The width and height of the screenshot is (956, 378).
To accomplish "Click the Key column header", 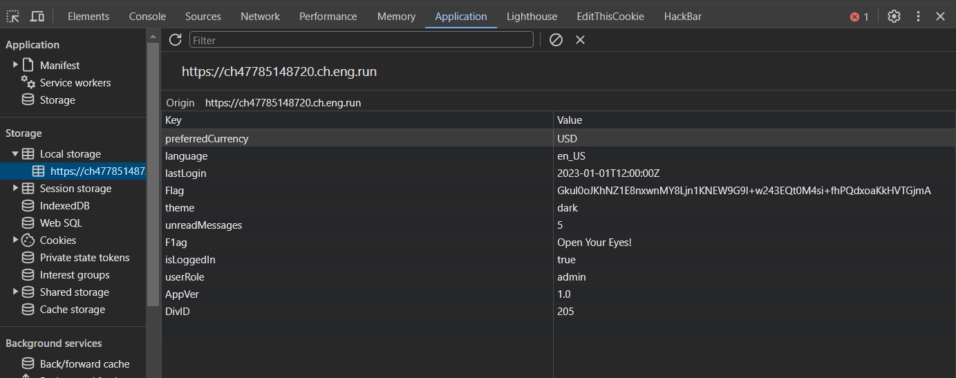I will tap(357, 120).
